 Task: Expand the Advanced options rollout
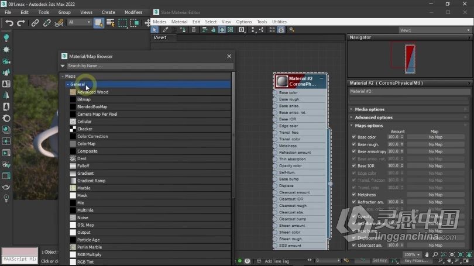[373, 118]
